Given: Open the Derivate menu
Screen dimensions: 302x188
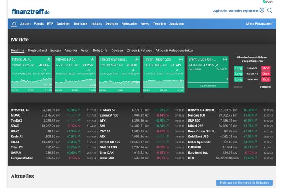Looking at the screenshot, I should click(x=81, y=24).
